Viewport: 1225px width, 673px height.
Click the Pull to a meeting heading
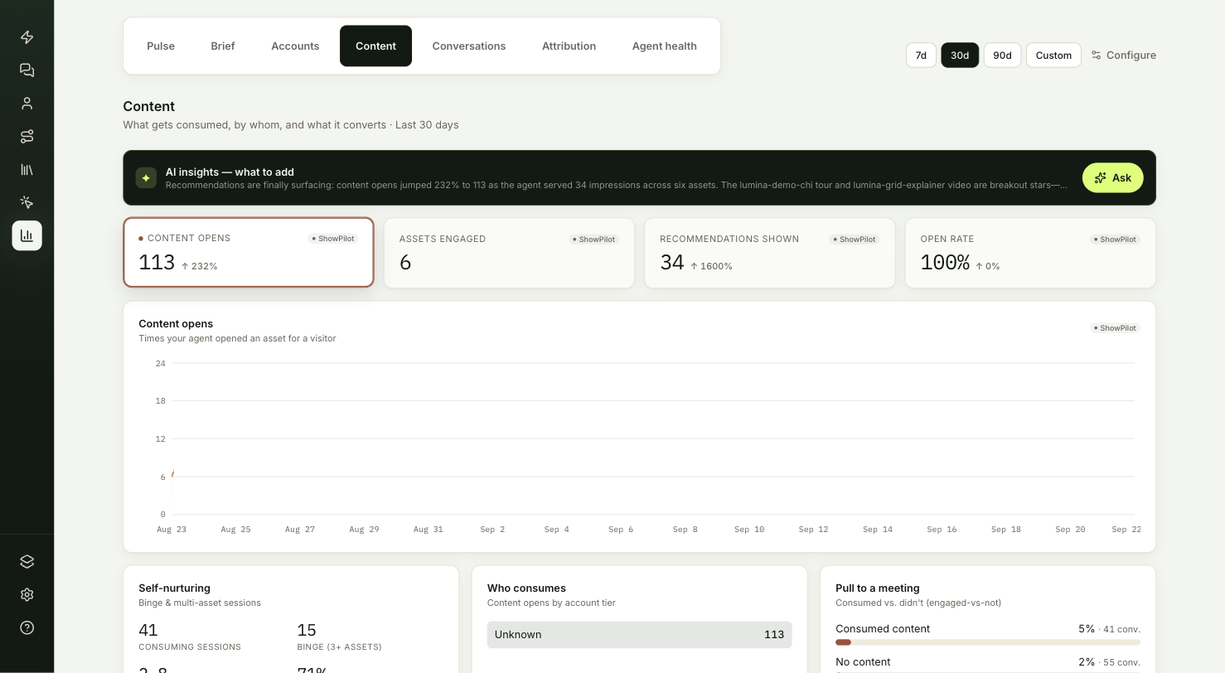coord(878,588)
